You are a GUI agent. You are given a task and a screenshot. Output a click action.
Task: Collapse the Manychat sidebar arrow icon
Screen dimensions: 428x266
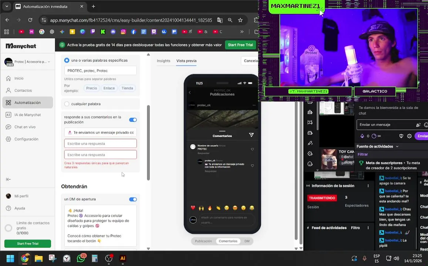click(x=8, y=179)
